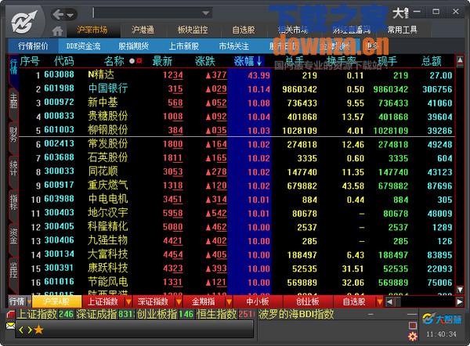Click the yellow star favorites icon
This screenshot has width=470, height=346.
coord(38,330)
